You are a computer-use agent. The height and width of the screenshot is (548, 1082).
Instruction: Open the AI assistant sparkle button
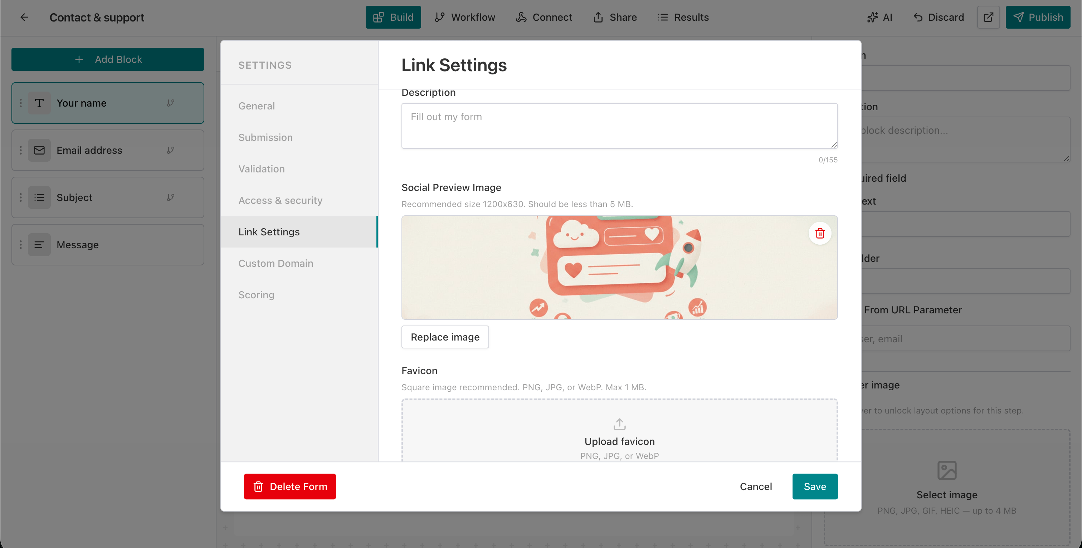(x=879, y=17)
